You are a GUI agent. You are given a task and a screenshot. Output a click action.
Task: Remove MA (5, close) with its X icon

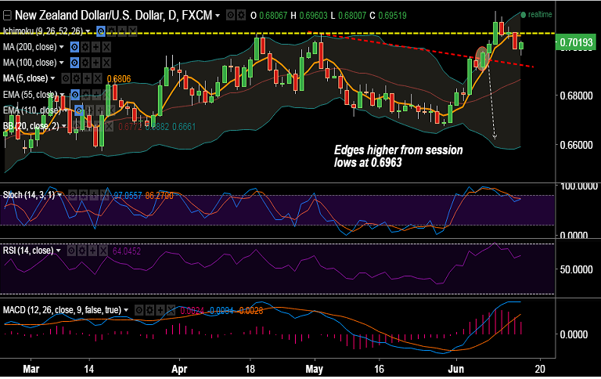[x=98, y=78]
